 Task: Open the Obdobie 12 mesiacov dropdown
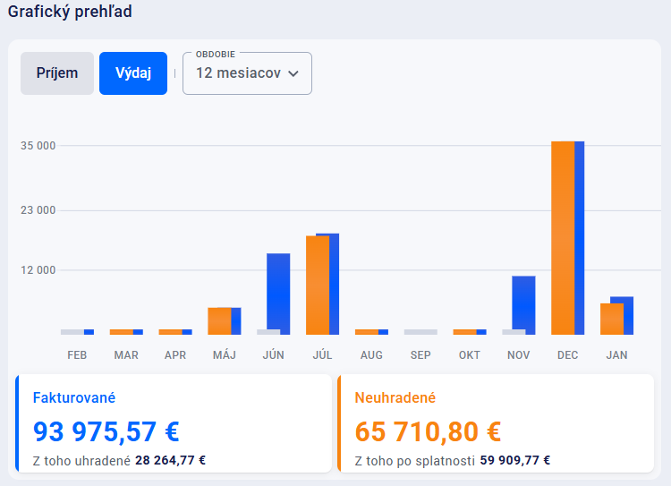pos(247,73)
